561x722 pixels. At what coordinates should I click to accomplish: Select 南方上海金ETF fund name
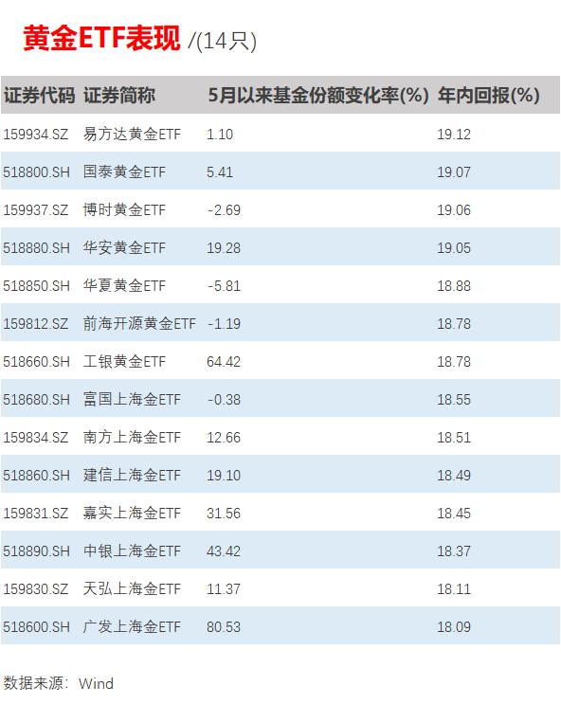pyautogui.click(x=132, y=438)
